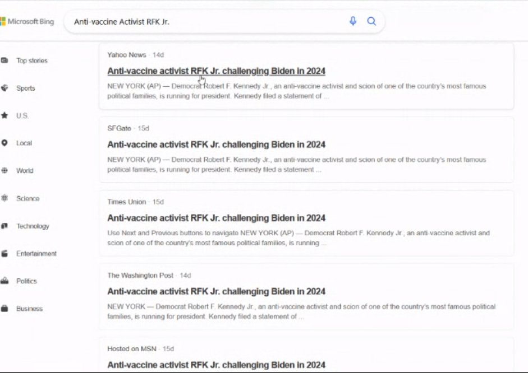Switch to the Local category
This screenshot has height=373, width=528.
pos(24,143)
